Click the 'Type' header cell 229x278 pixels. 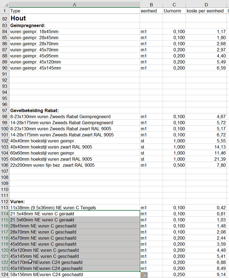click(x=74, y=11)
